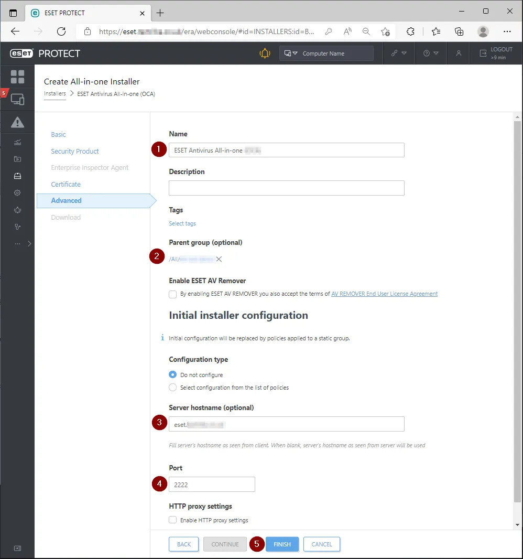
Task: Focus the Computer Name search box
Action: 336,53
